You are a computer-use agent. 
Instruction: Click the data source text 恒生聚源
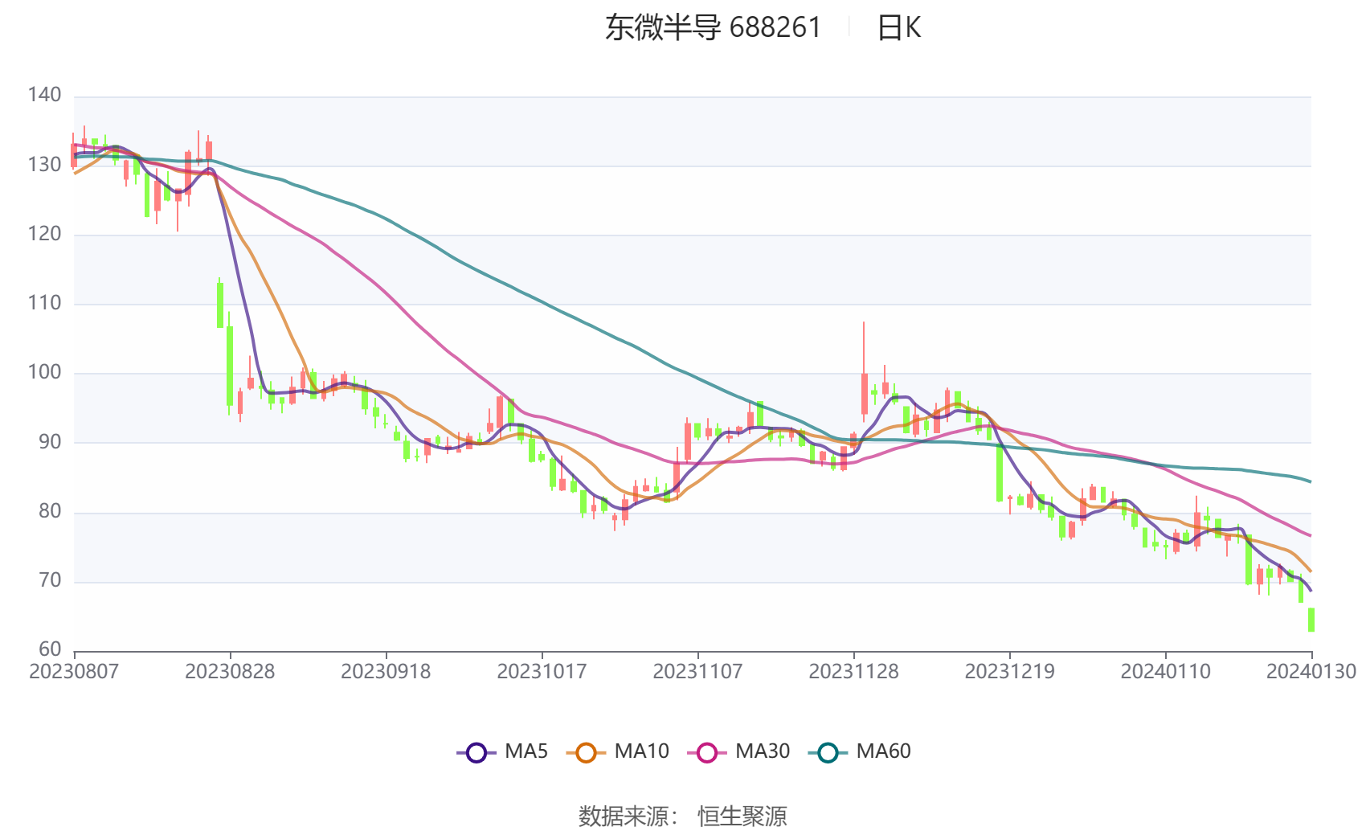coord(742,816)
